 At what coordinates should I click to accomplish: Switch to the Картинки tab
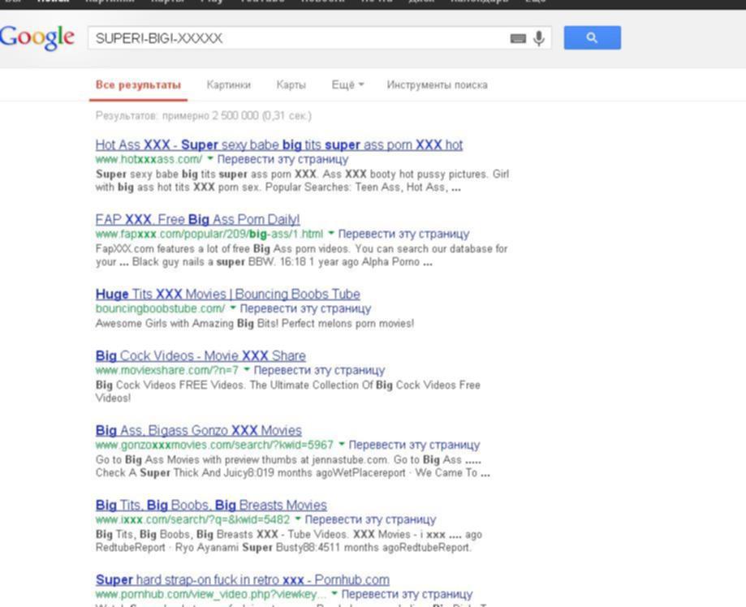click(228, 85)
